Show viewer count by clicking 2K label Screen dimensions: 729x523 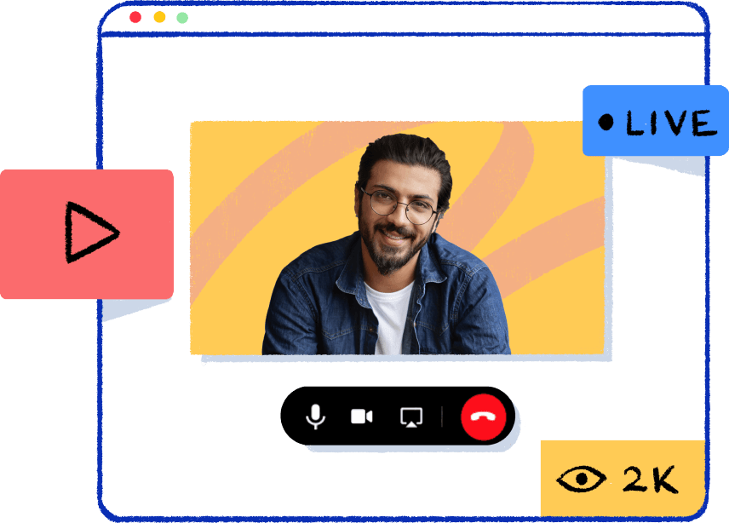pos(649,478)
